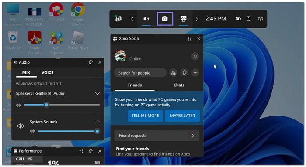
Task: Open the My Computer desktop icon
Action: pyautogui.click(x=13, y=14)
